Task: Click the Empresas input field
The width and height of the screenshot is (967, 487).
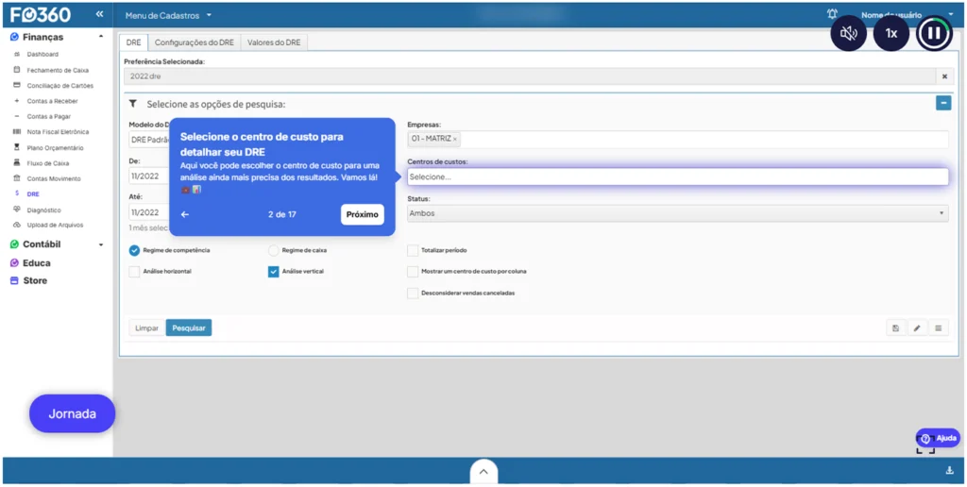Action: click(678, 140)
